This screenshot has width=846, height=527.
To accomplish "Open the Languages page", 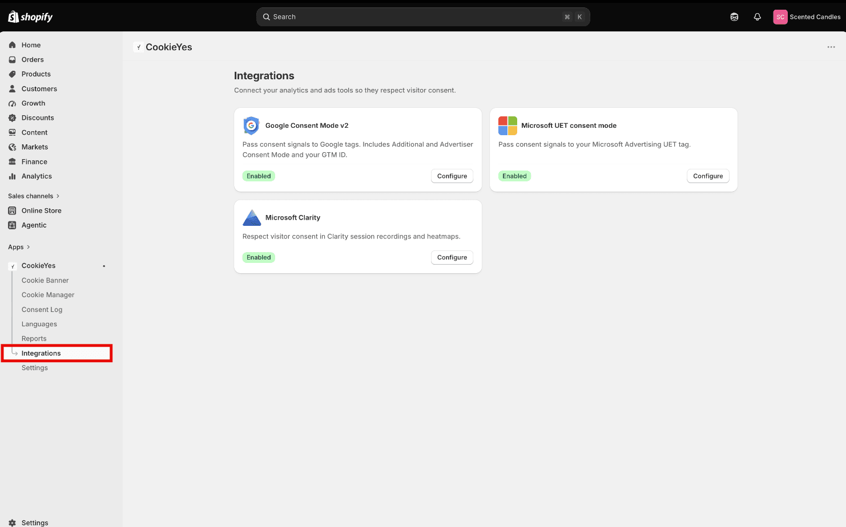I will [39, 324].
